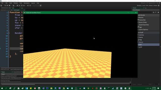Click line number 15 in the gutter
The width and height of the screenshot is (161, 90).
(7, 49)
